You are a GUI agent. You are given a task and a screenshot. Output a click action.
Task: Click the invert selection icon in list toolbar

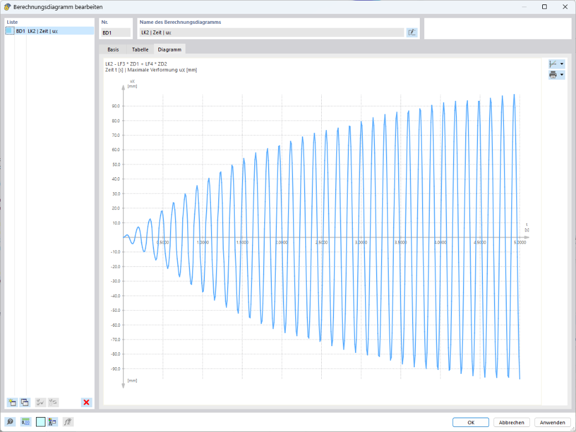tap(53, 402)
